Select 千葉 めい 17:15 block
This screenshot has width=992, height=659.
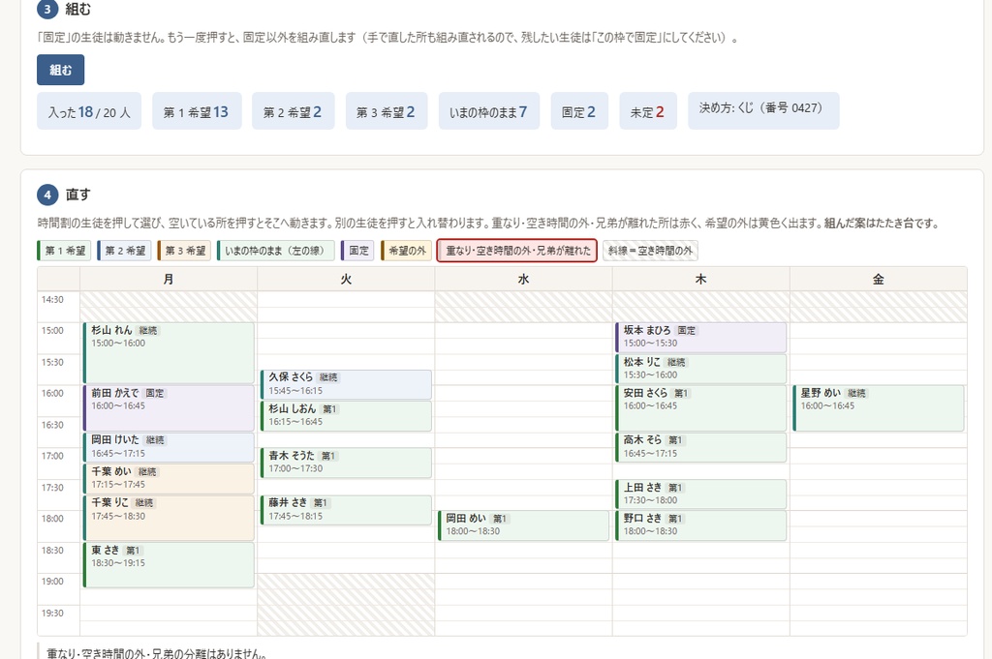[x=169, y=479]
